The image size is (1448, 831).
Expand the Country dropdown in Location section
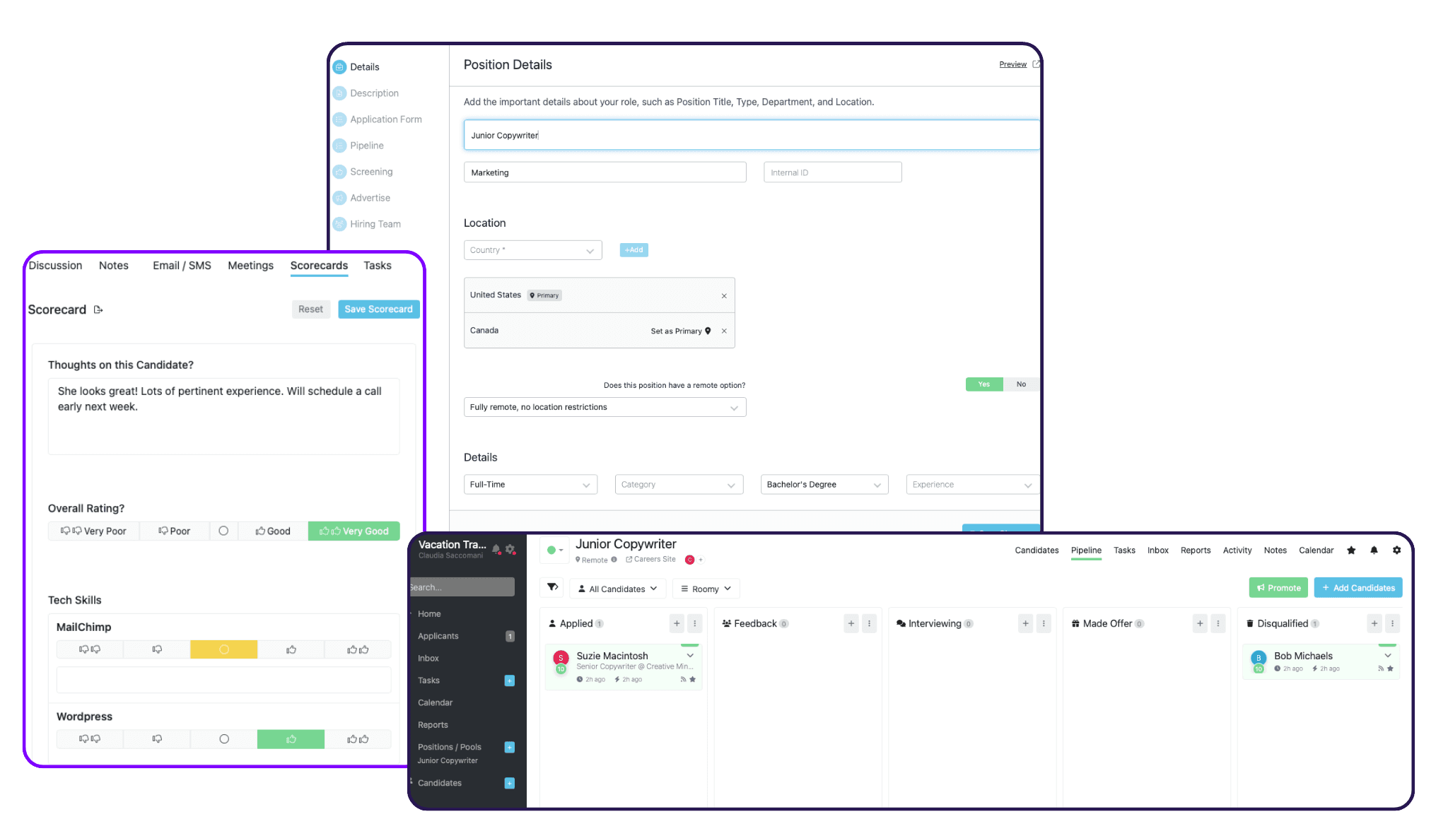533,249
